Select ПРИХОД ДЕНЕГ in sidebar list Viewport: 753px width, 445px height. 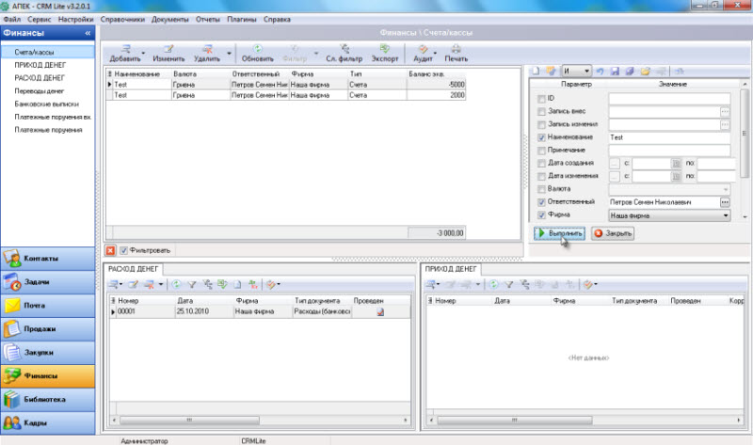point(40,65)
